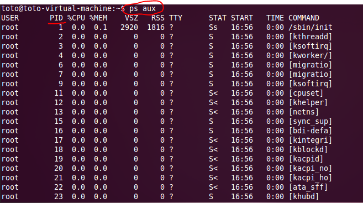Select the [sync_sup] process name

pyautogui.click(x=311, y=121)
